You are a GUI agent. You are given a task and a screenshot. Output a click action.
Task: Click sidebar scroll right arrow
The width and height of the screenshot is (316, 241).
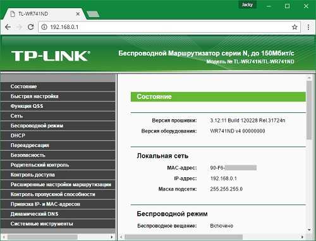(x=112, y=237)
